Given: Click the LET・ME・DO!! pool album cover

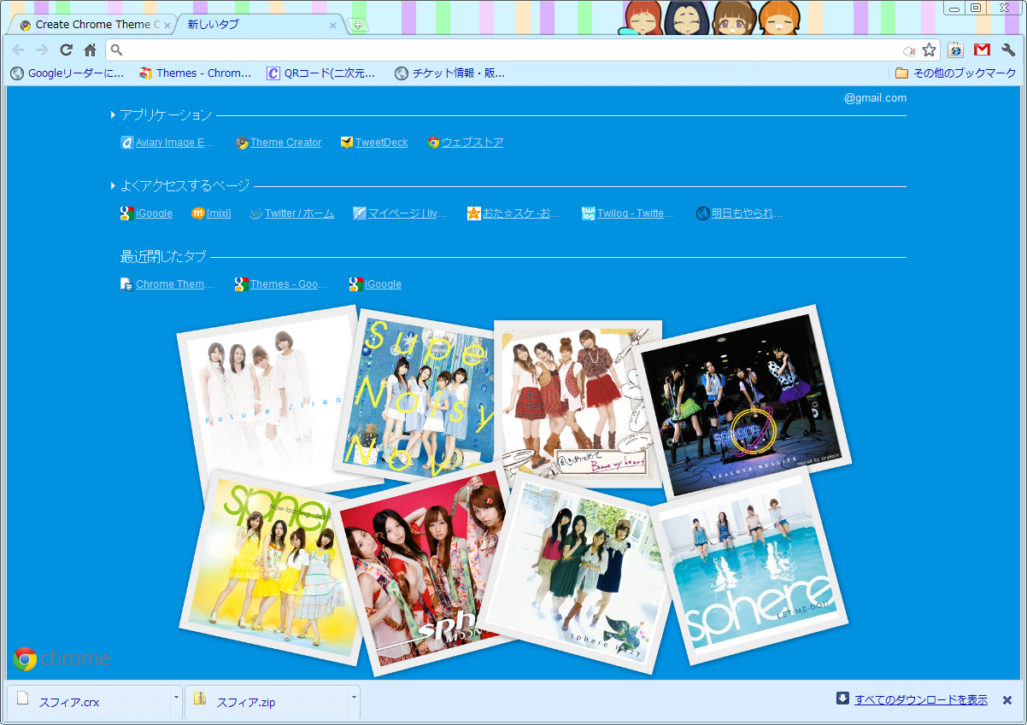Looking at the screenshot, I should pyautogui.click(x=750, y=569).
